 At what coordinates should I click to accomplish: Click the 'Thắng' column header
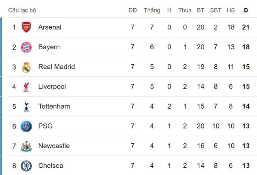click(152, 10)
